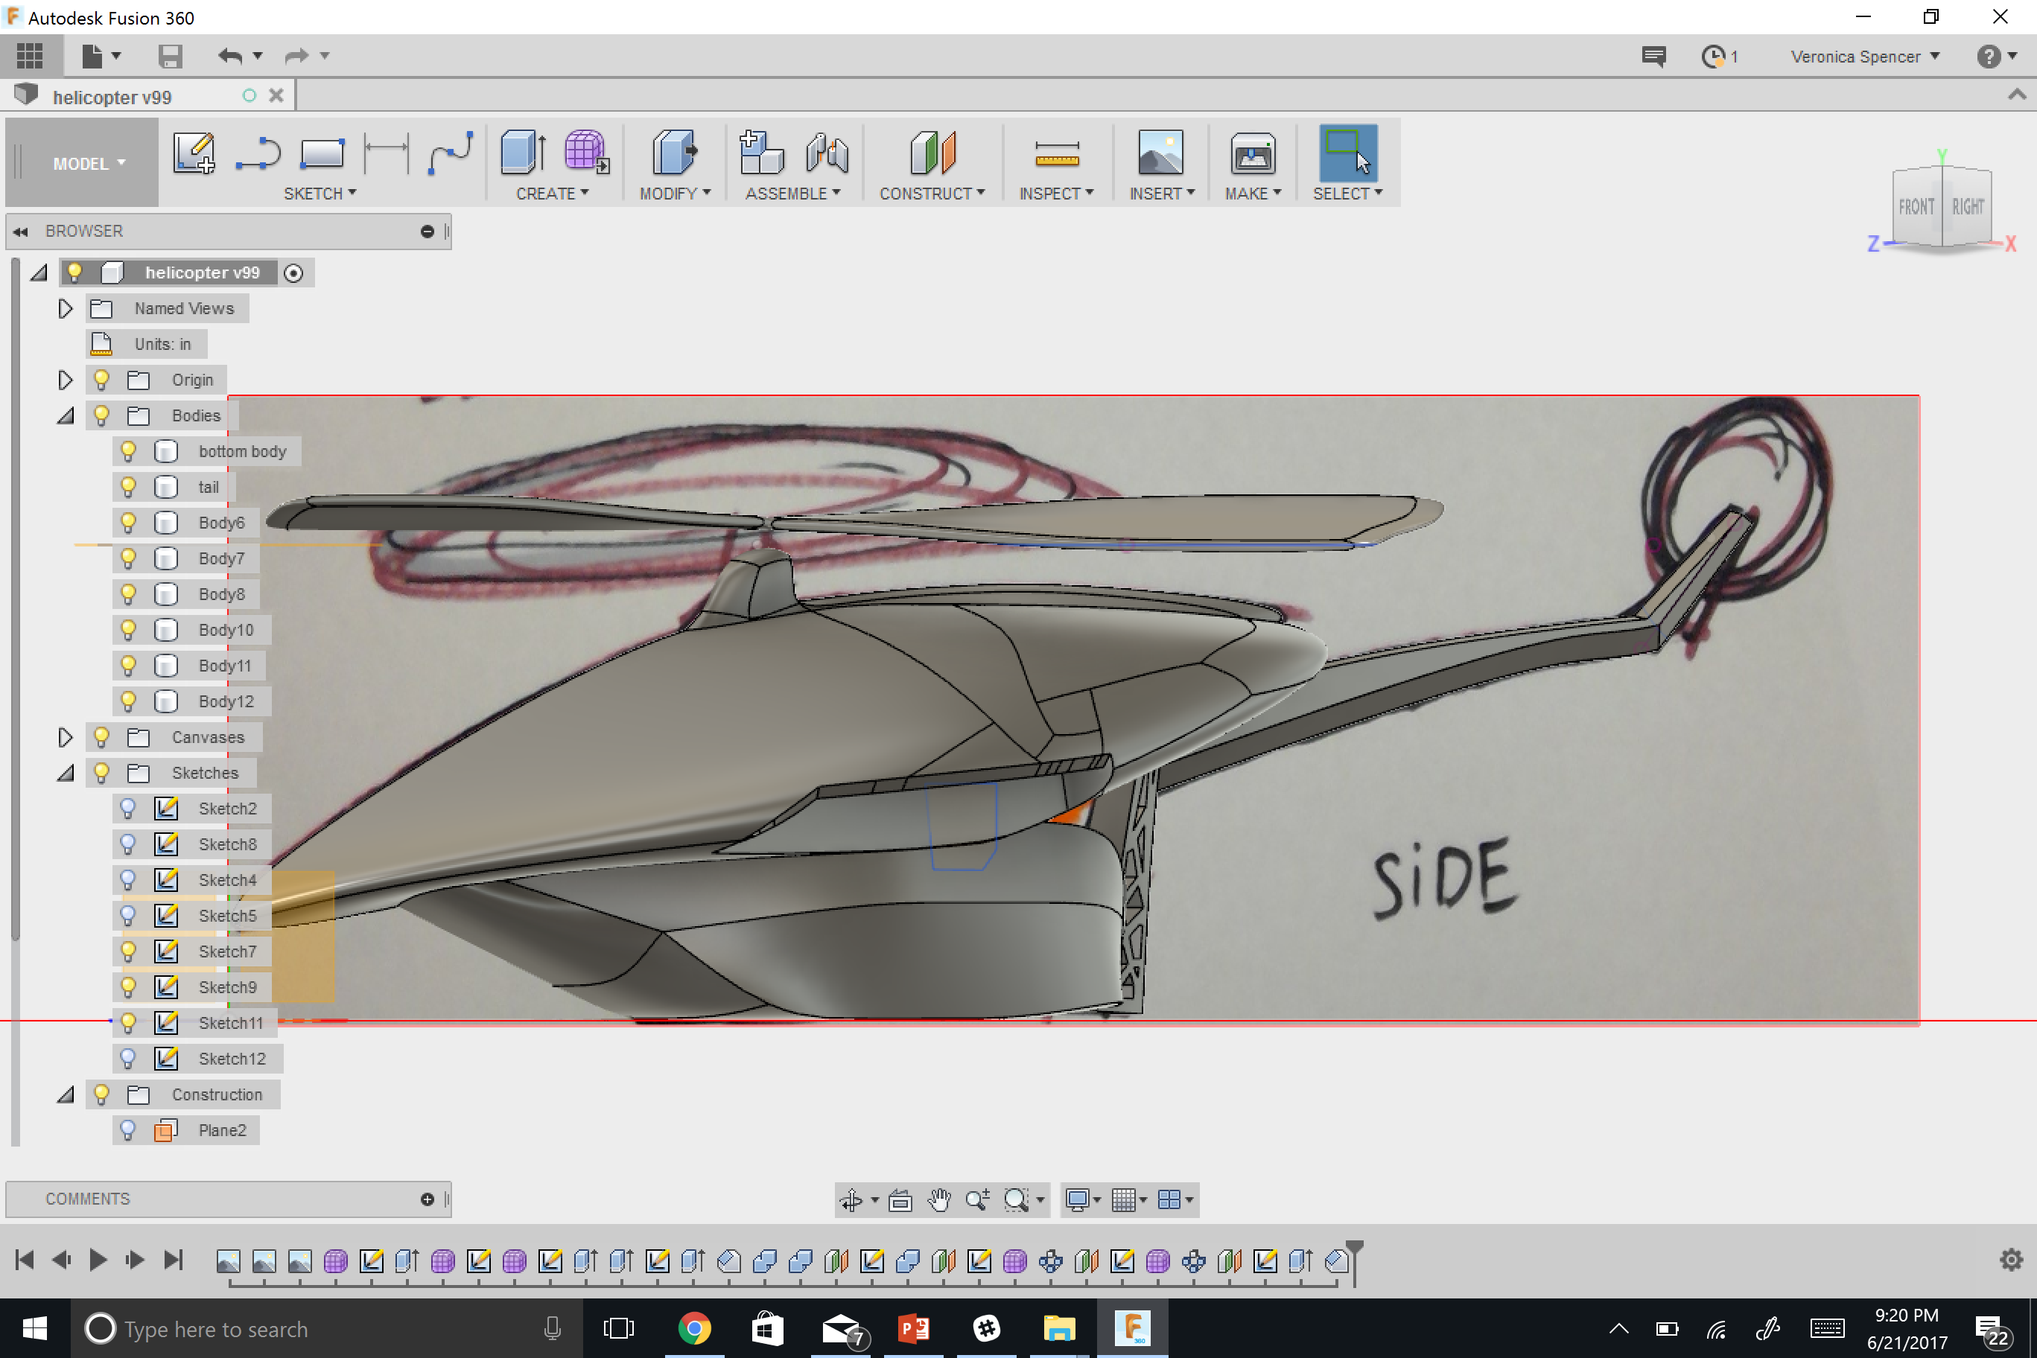Open the INSPECT menu

pos(1056,193)
